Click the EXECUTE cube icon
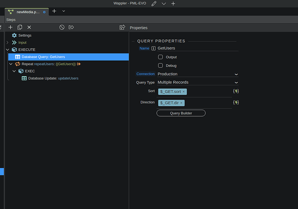The height and width of the screenshot is (209, 298). pos(14,50)
